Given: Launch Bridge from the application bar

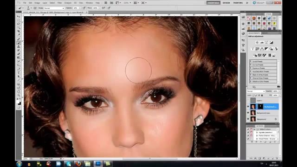Looking at the screenshot, I should tap(106, 3).
